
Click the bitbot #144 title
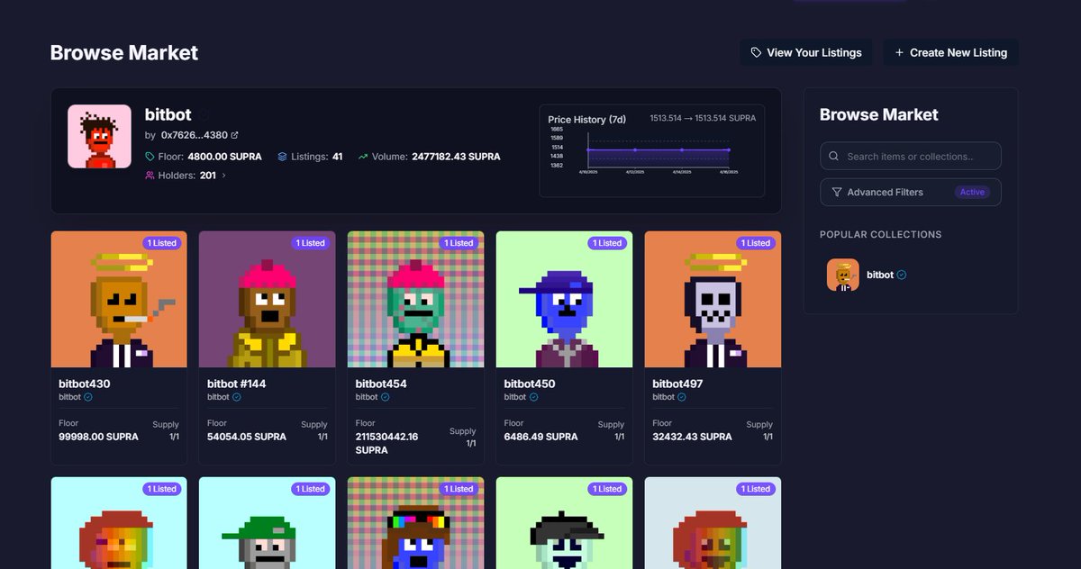pos(236,384)
